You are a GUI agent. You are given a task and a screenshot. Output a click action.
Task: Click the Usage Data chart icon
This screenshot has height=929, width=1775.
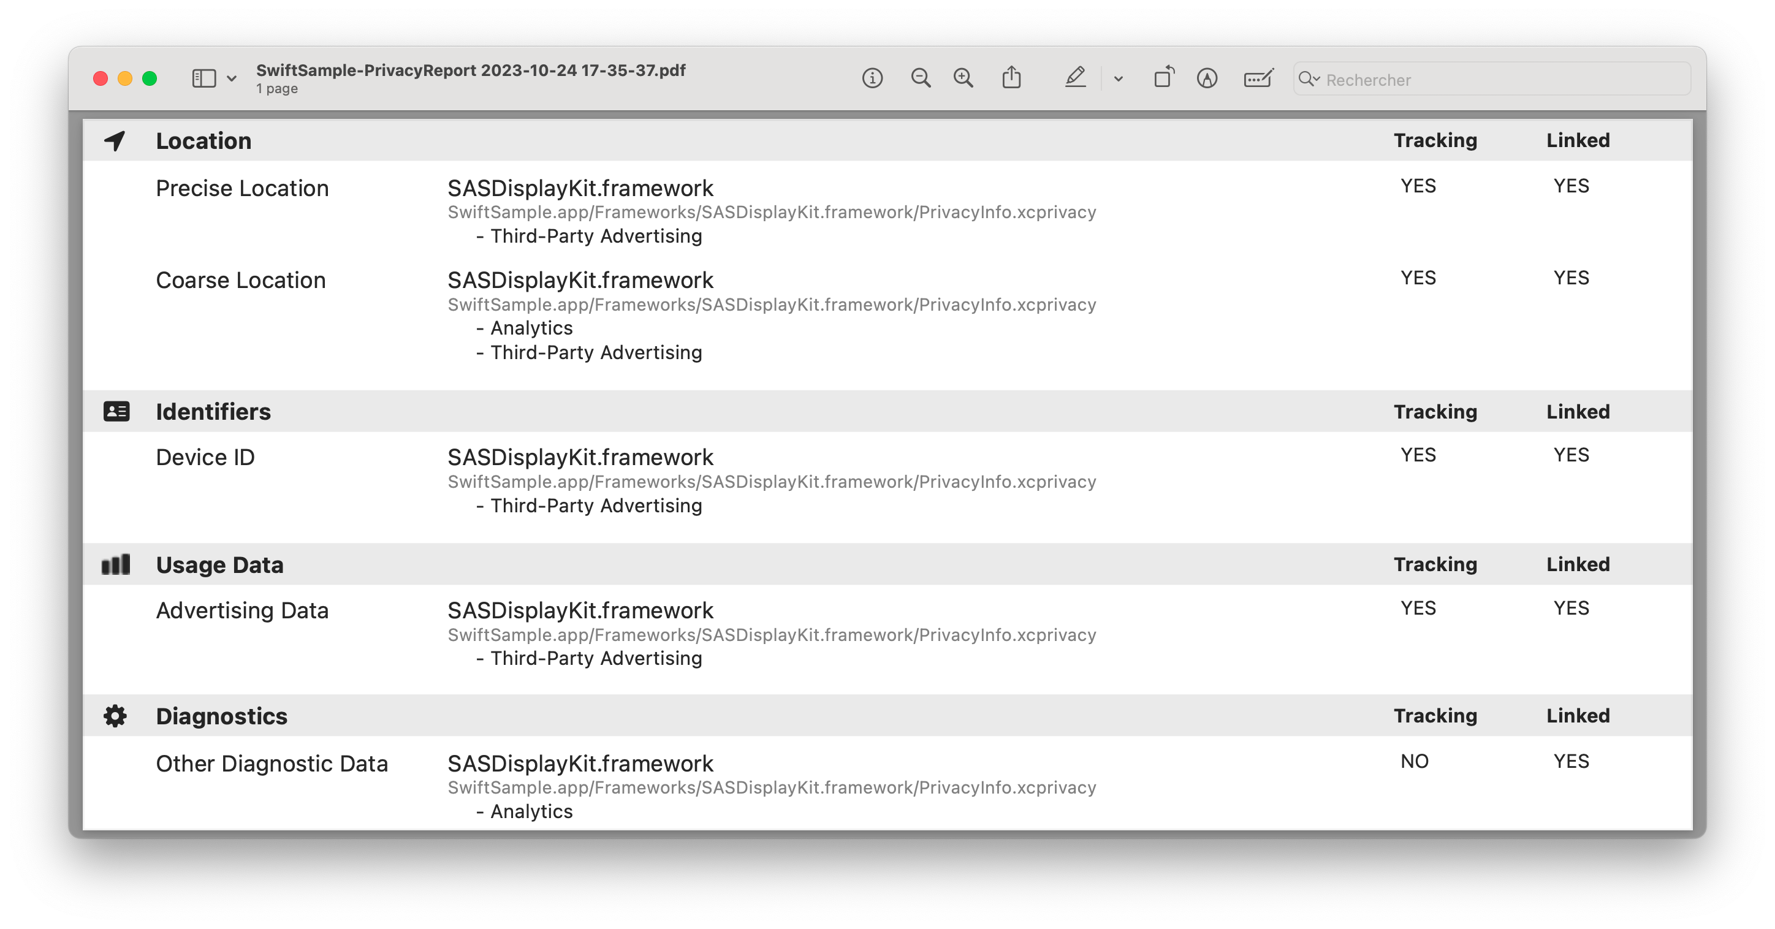115,564
